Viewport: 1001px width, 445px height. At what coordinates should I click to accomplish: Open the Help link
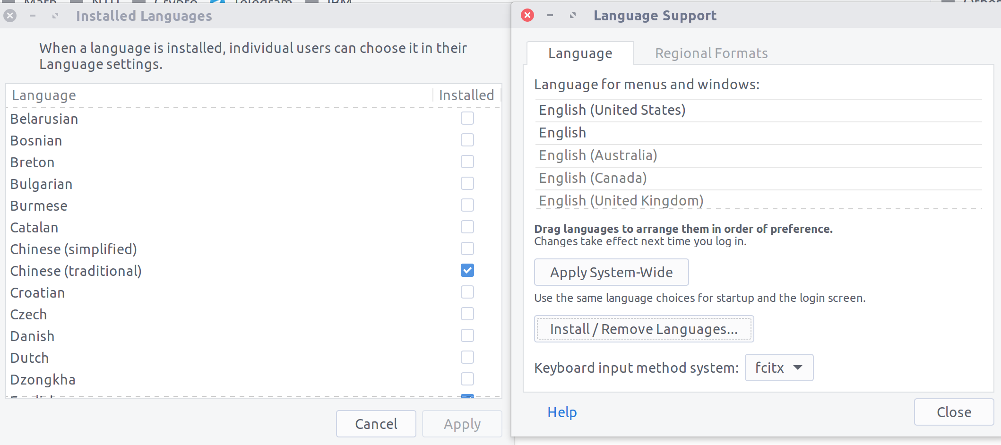point(562,412)
